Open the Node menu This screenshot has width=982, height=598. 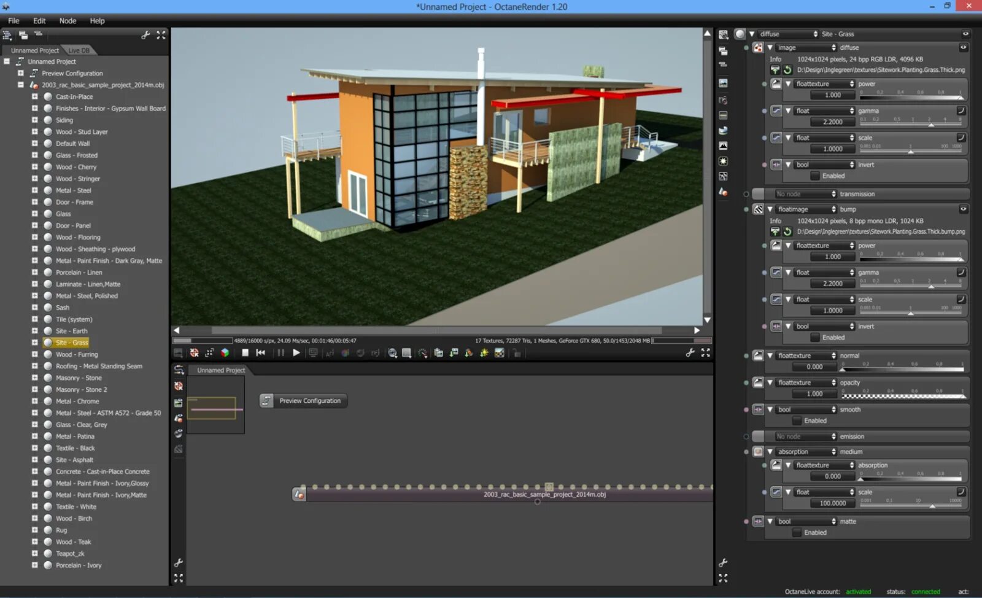coord(67,20)
